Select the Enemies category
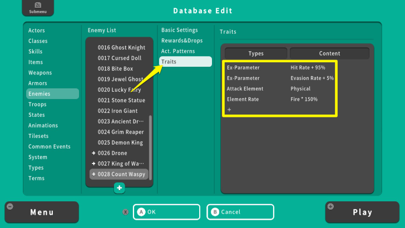 [x=52, y=94]
